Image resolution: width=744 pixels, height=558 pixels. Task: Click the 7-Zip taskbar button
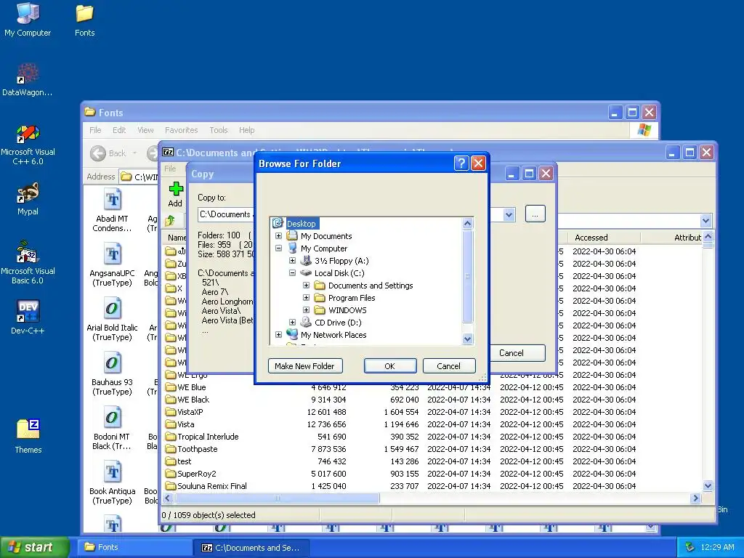(252, 547)
